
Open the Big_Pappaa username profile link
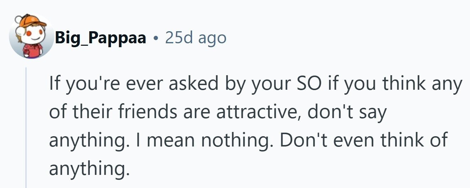(x=100, y=38)
